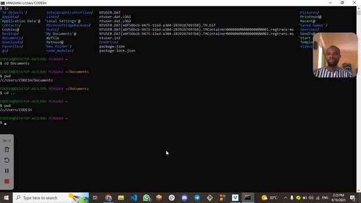This screenshot has height=203, width=361.
Task: Click 'MicrosoftEdgeBackups/' directory entry
Action: 69,25
